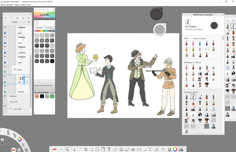Screen dimensions: 236x152
Task: Show the hidden Layer 009
Action: [x=5, y=96]
